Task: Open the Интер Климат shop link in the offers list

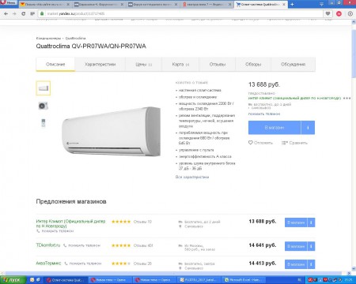Action: 70,223
